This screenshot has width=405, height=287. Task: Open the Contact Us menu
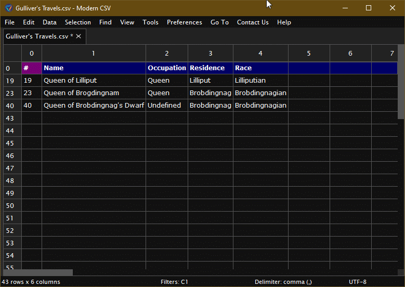(253, 22)
